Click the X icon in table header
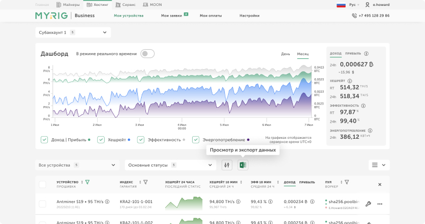The width and height of the screenshot is (425, 224). 380,184
